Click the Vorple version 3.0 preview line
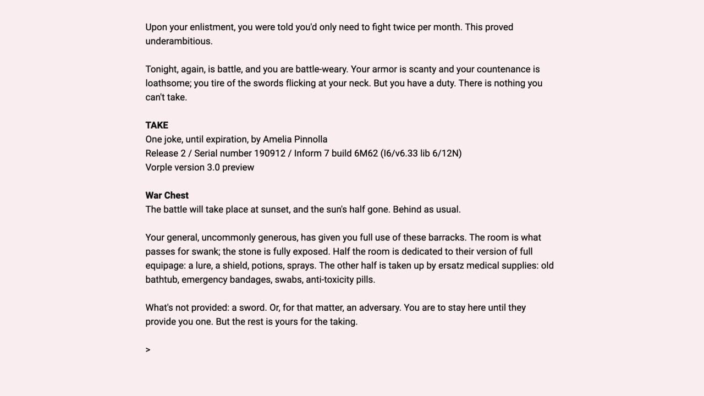 coord(200,167)
